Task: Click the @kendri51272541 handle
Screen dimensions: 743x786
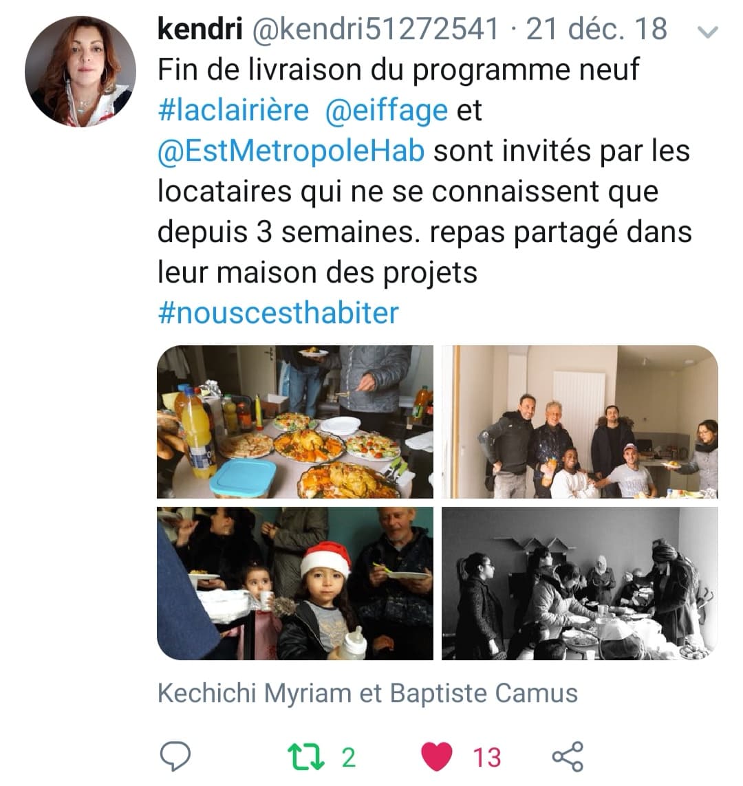Action: click(x=375, y=29)
